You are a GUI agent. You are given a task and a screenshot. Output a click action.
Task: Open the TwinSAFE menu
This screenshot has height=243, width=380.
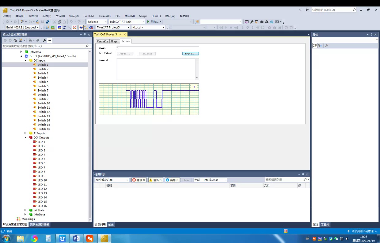click(105, 16)
